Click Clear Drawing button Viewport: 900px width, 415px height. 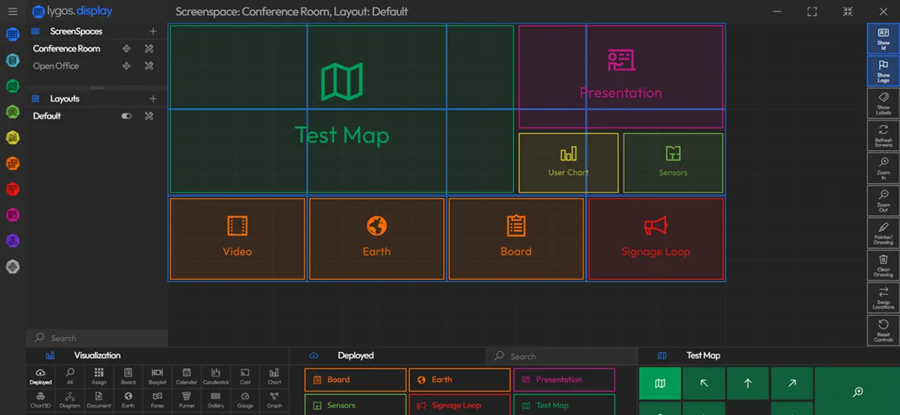click(x=883, y=265)
